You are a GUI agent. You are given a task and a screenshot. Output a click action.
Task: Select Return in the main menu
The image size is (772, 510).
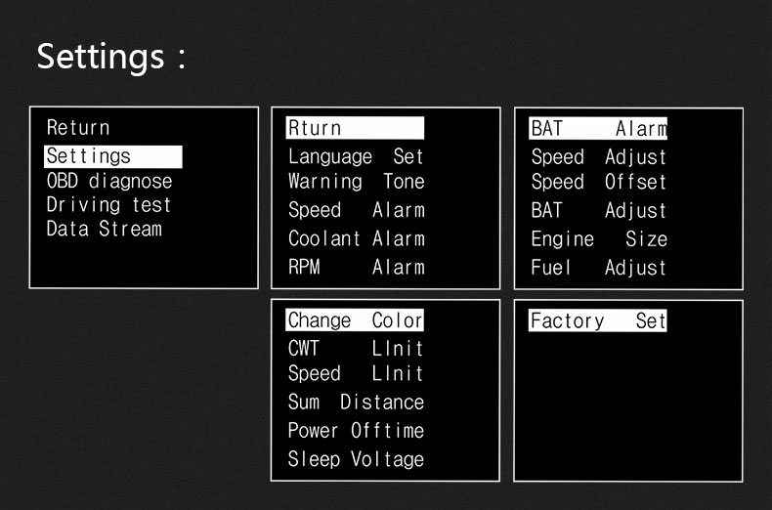pyautogui.click(x=78, y=127)
